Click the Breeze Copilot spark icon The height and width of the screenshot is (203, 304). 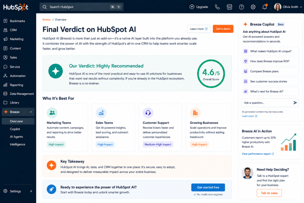tap(245, 24)
